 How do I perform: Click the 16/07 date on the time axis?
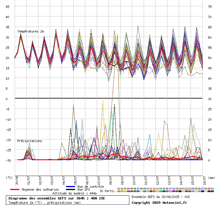click(x=204, y=180)
